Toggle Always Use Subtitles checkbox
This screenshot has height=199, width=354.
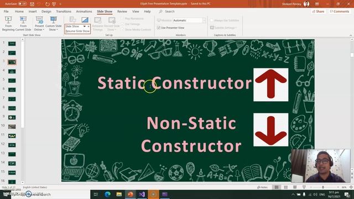tap(211, 20)
